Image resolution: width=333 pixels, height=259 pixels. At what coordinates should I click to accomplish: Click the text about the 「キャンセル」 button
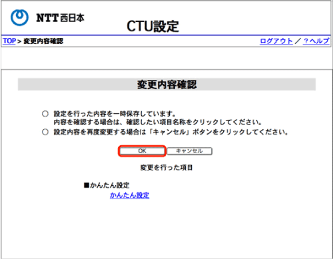click(171, 132)
